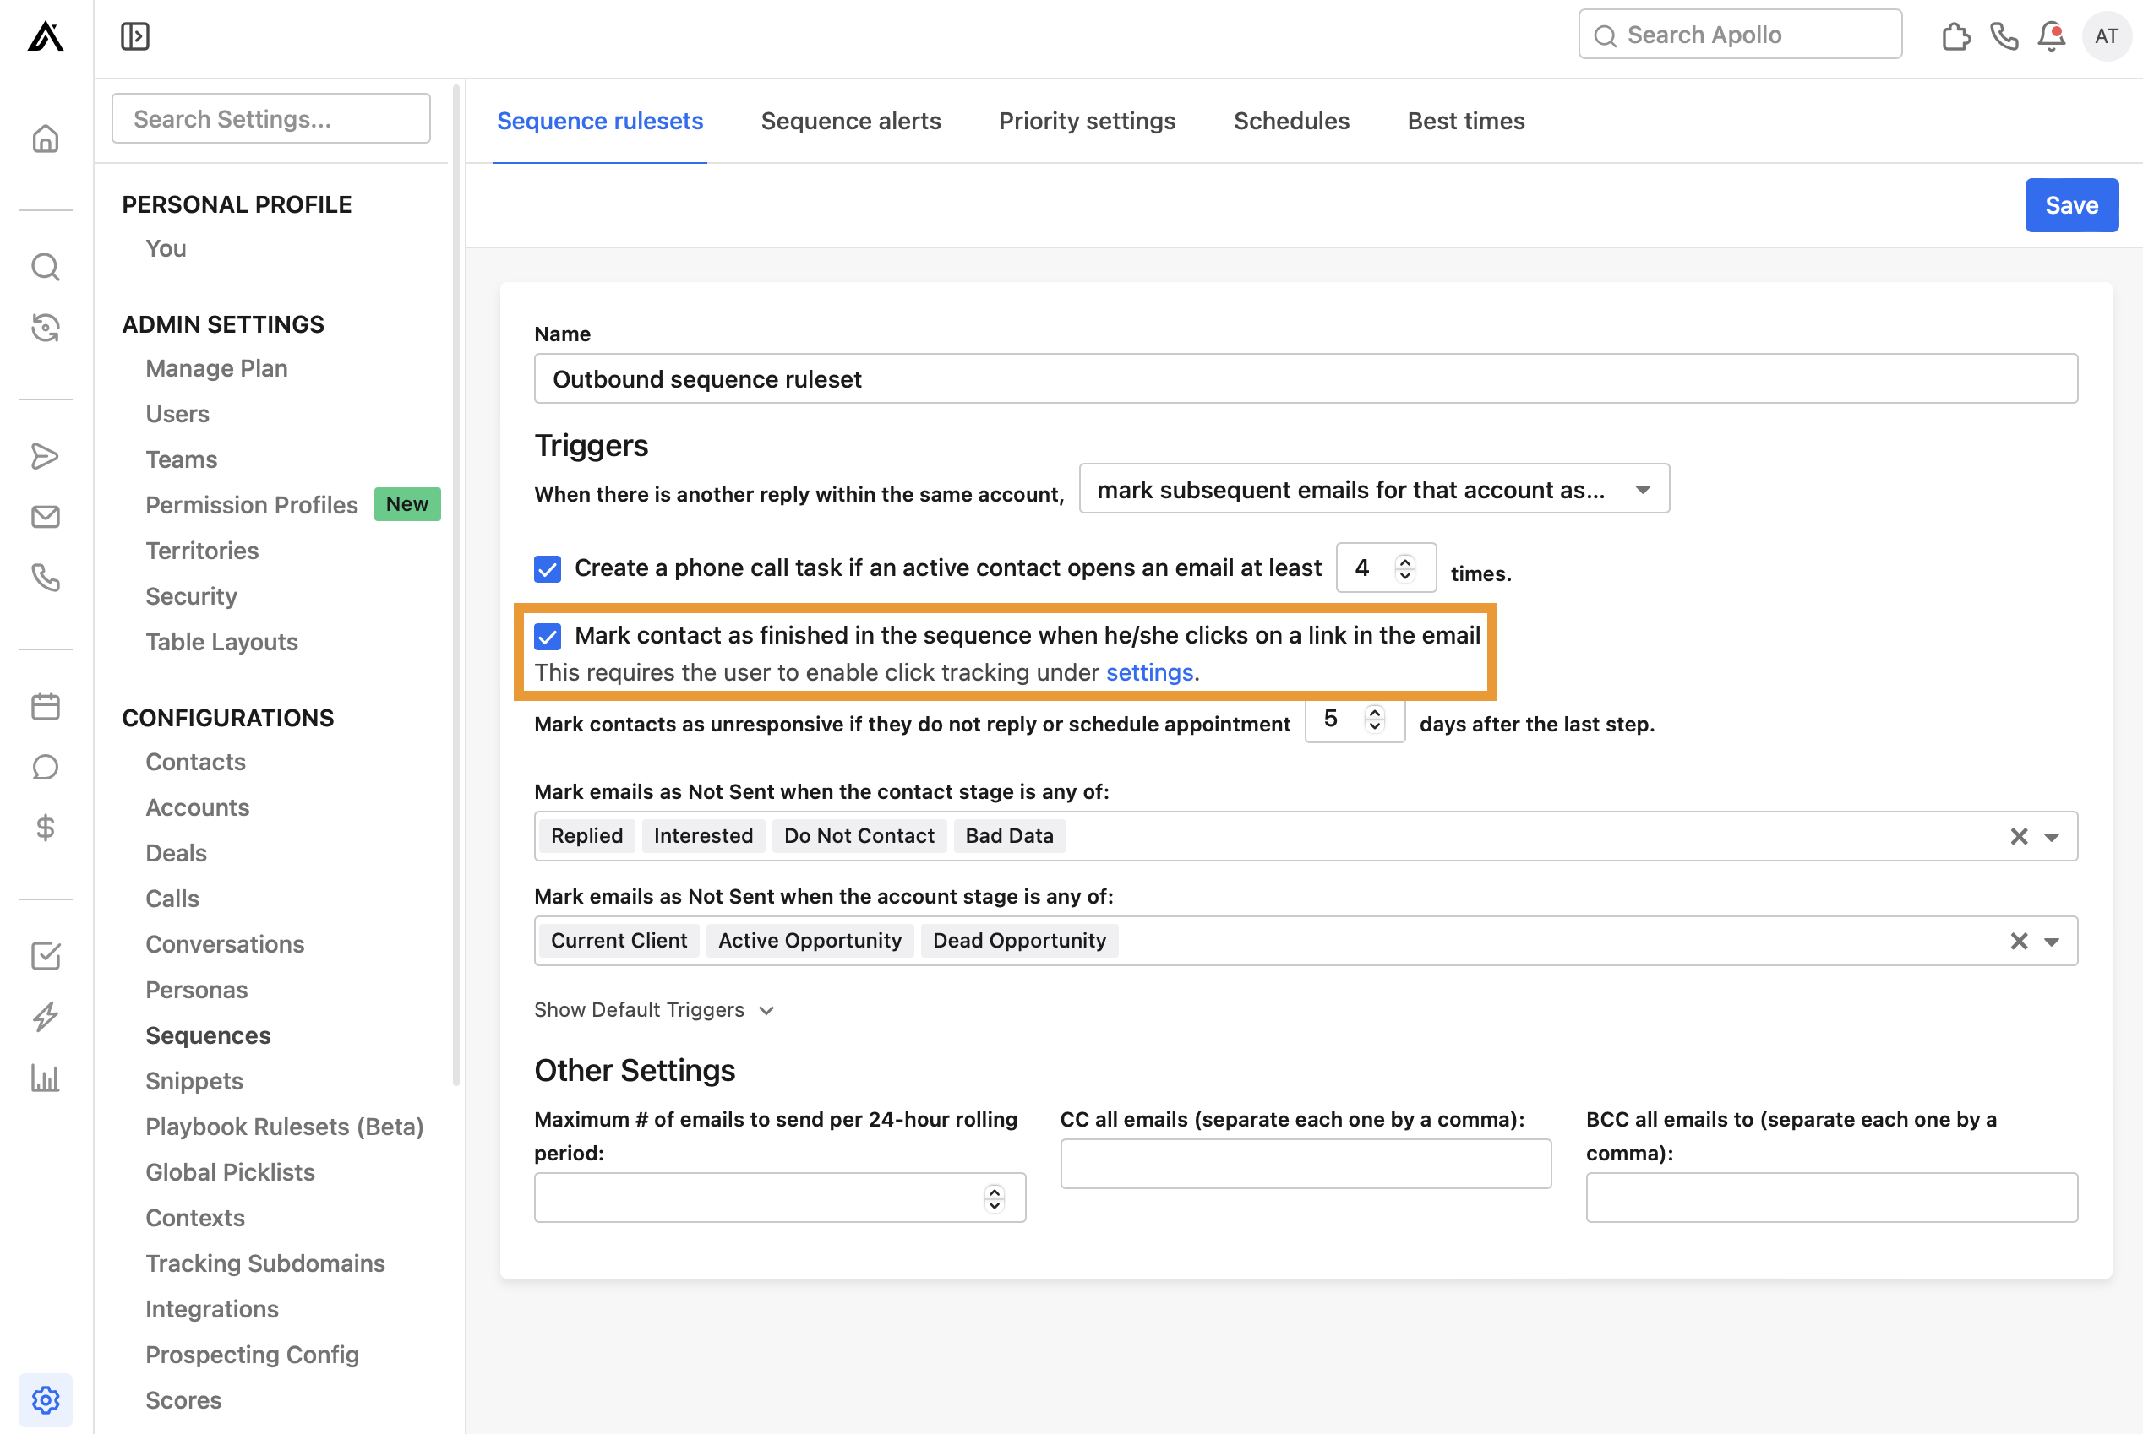Open Manage Plan in admin settings

(217, 368)
